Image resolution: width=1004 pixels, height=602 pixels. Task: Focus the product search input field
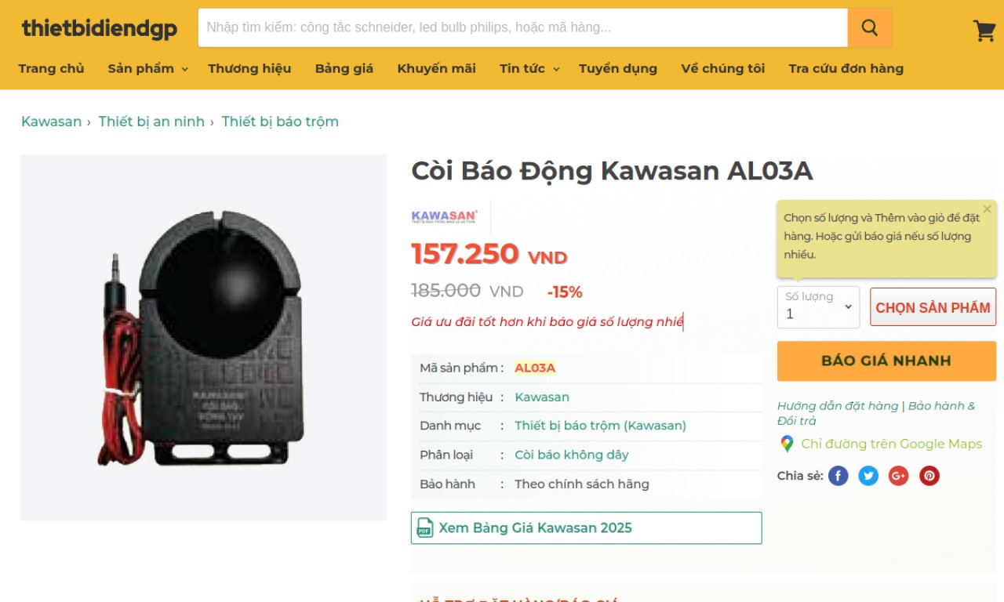pyautogui.click(x=522, y=28)
